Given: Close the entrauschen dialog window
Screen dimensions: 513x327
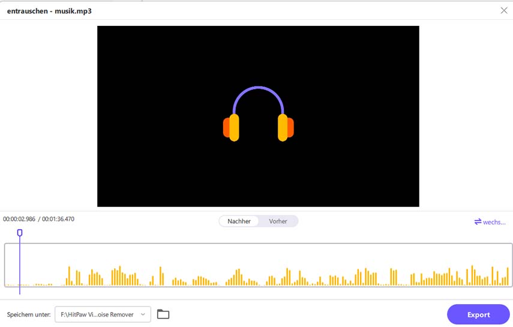Looking at the screenshot, I should point(504,10).
